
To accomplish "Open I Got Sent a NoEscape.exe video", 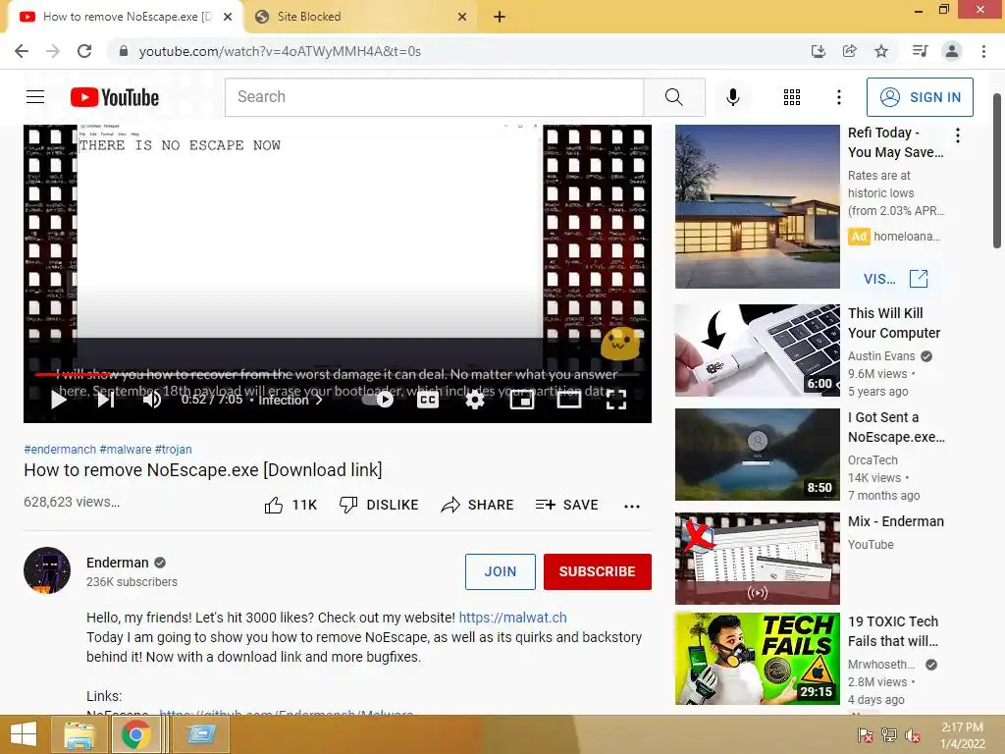I will (x=757, y=454).
